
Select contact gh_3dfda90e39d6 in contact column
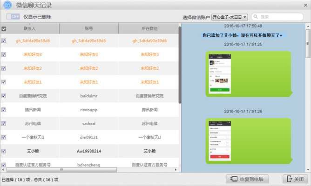tap(33, 41)
